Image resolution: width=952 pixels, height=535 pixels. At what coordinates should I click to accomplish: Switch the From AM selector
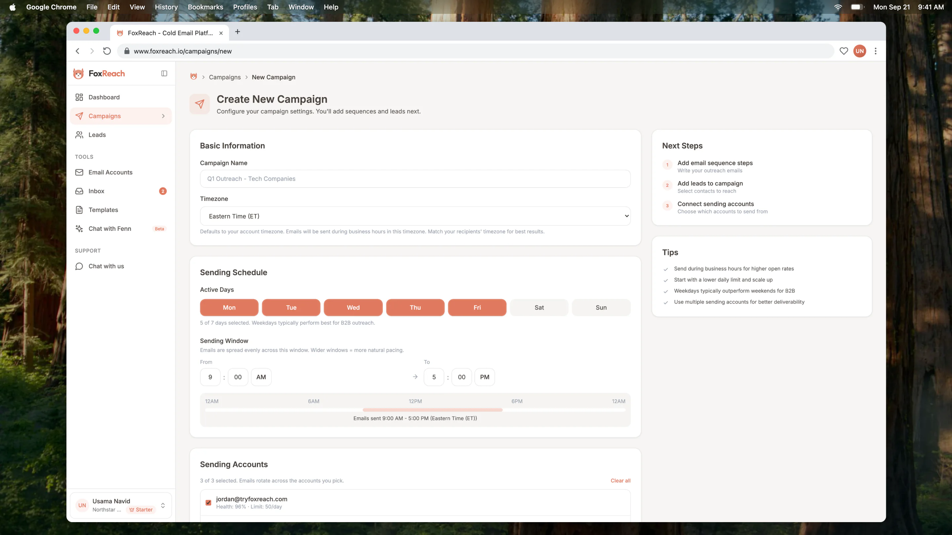(261, 377)
